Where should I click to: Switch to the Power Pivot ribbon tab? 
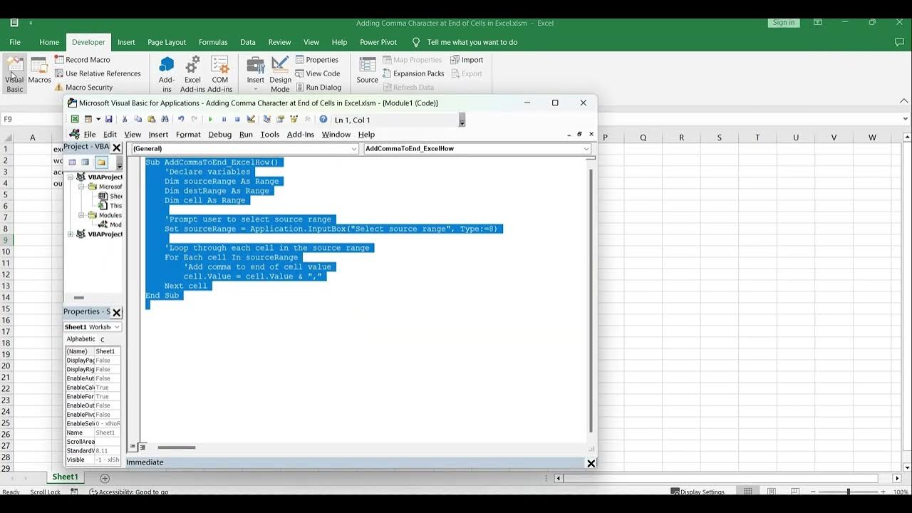pyautogui.click(x=378, y=42)
